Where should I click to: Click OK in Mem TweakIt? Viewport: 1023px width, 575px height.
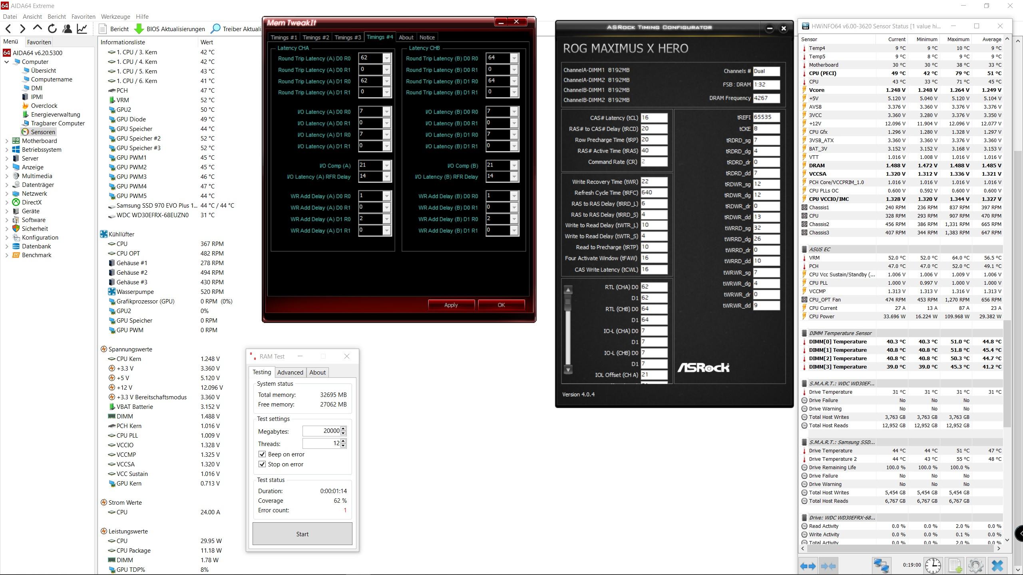501,305
